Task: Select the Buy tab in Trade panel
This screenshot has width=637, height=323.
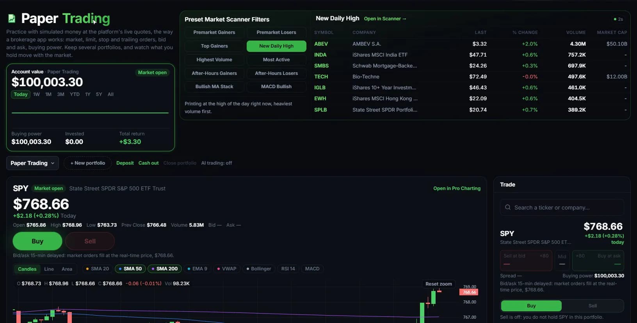Action: 531,306
